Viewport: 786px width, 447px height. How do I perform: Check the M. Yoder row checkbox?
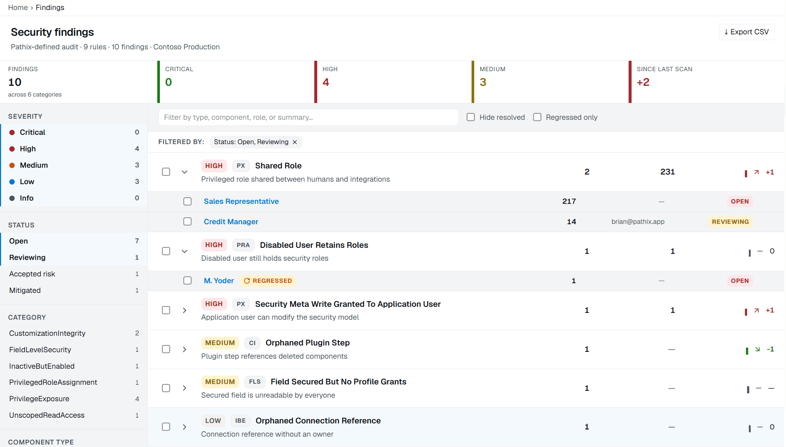pos(187,281)
